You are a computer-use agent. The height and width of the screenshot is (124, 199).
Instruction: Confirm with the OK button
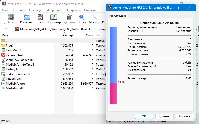144,116
